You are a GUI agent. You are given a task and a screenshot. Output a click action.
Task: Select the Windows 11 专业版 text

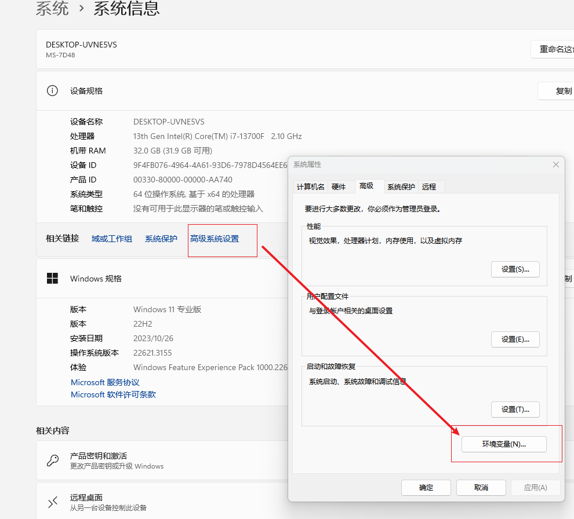coord(168,309)
